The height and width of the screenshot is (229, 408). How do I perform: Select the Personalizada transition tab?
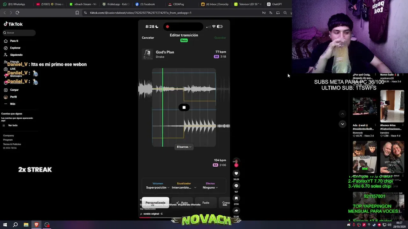coord(156,203)
